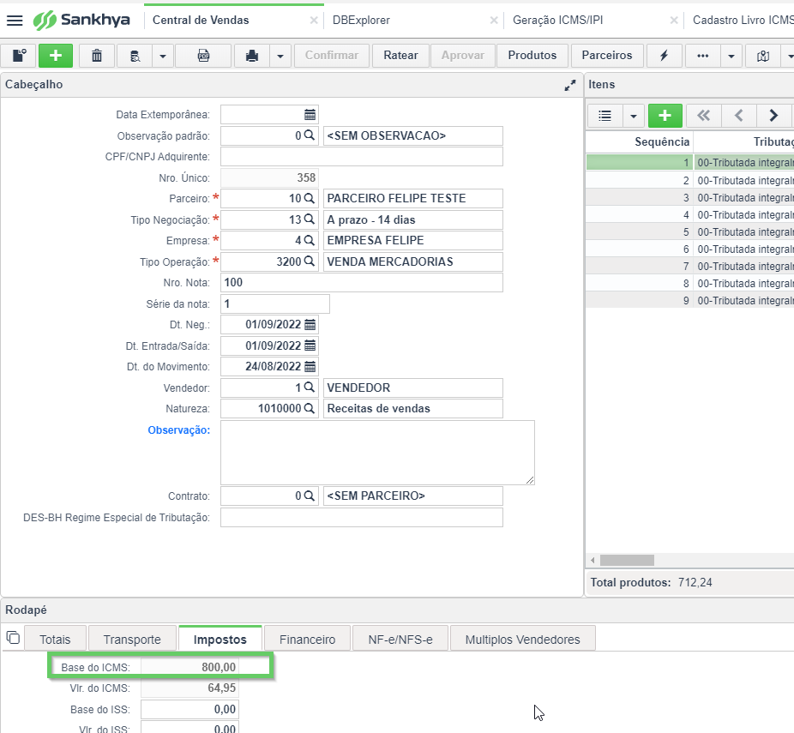Open the Financeiro tab in Rodapé
794x733 pixels.
[307, 639]
